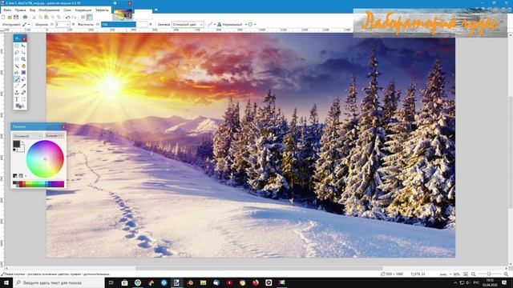Pick a color in the color wheel
The image size is (513, 288).
tap(45, 159)
